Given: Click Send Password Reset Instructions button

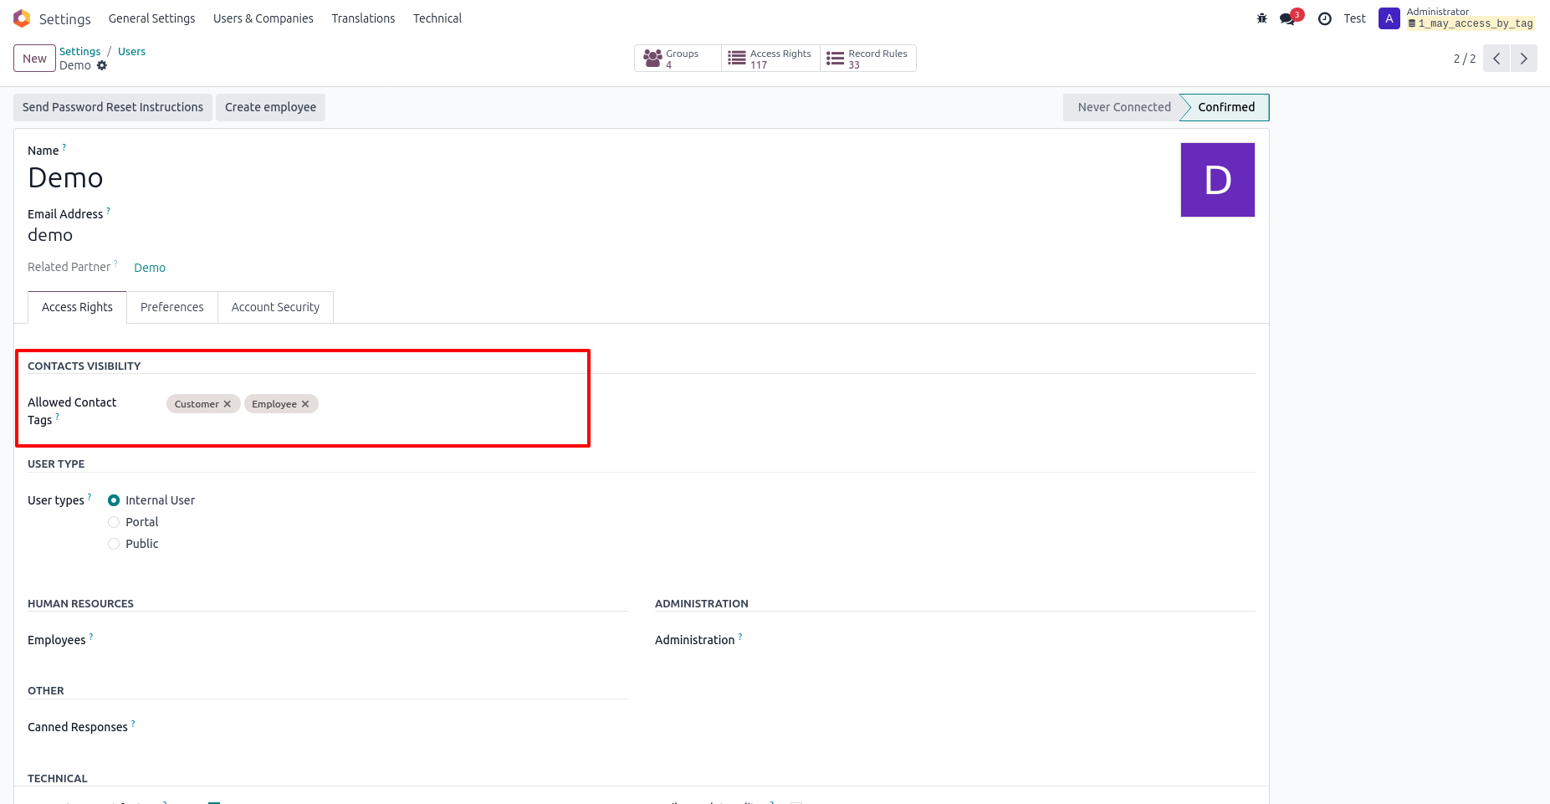Looking at the screenshot, I should [113, 107].
